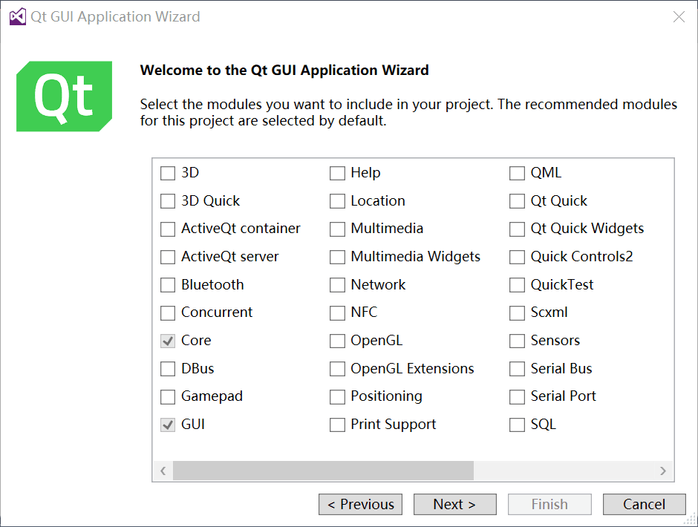Image resolution: width=698 pixels, height=527 pixels.
Task: Check the SQL module checkbox
Action: [x=518, y=425]
